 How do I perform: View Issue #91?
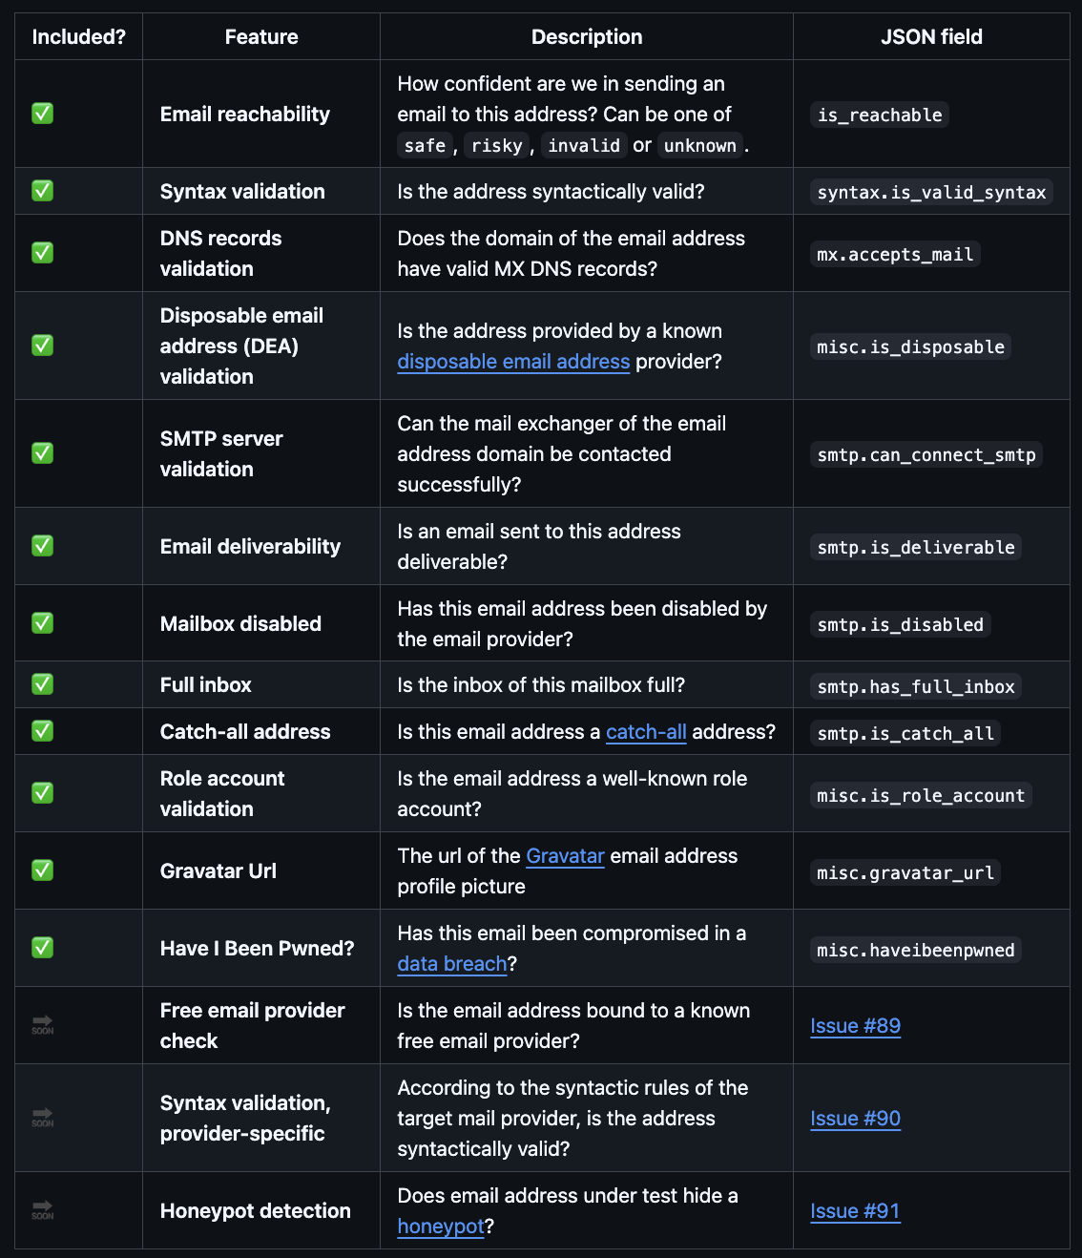click(855, 1211)
